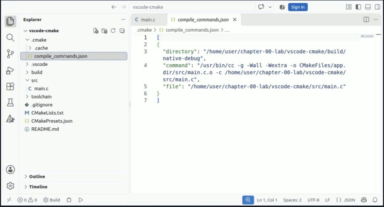Open the chat icon in title bar

point(261,7)
